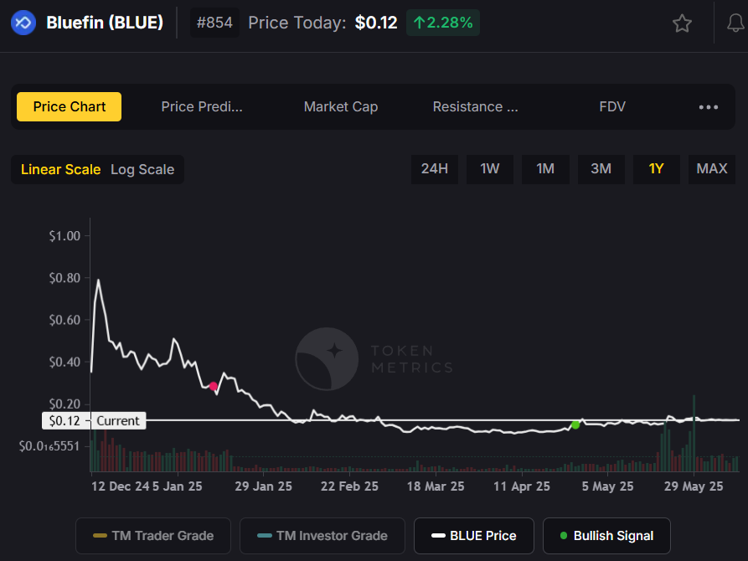Switch to the Resistance tab
Viewport: 748px width, 561px height.
(x=475, y=106)
